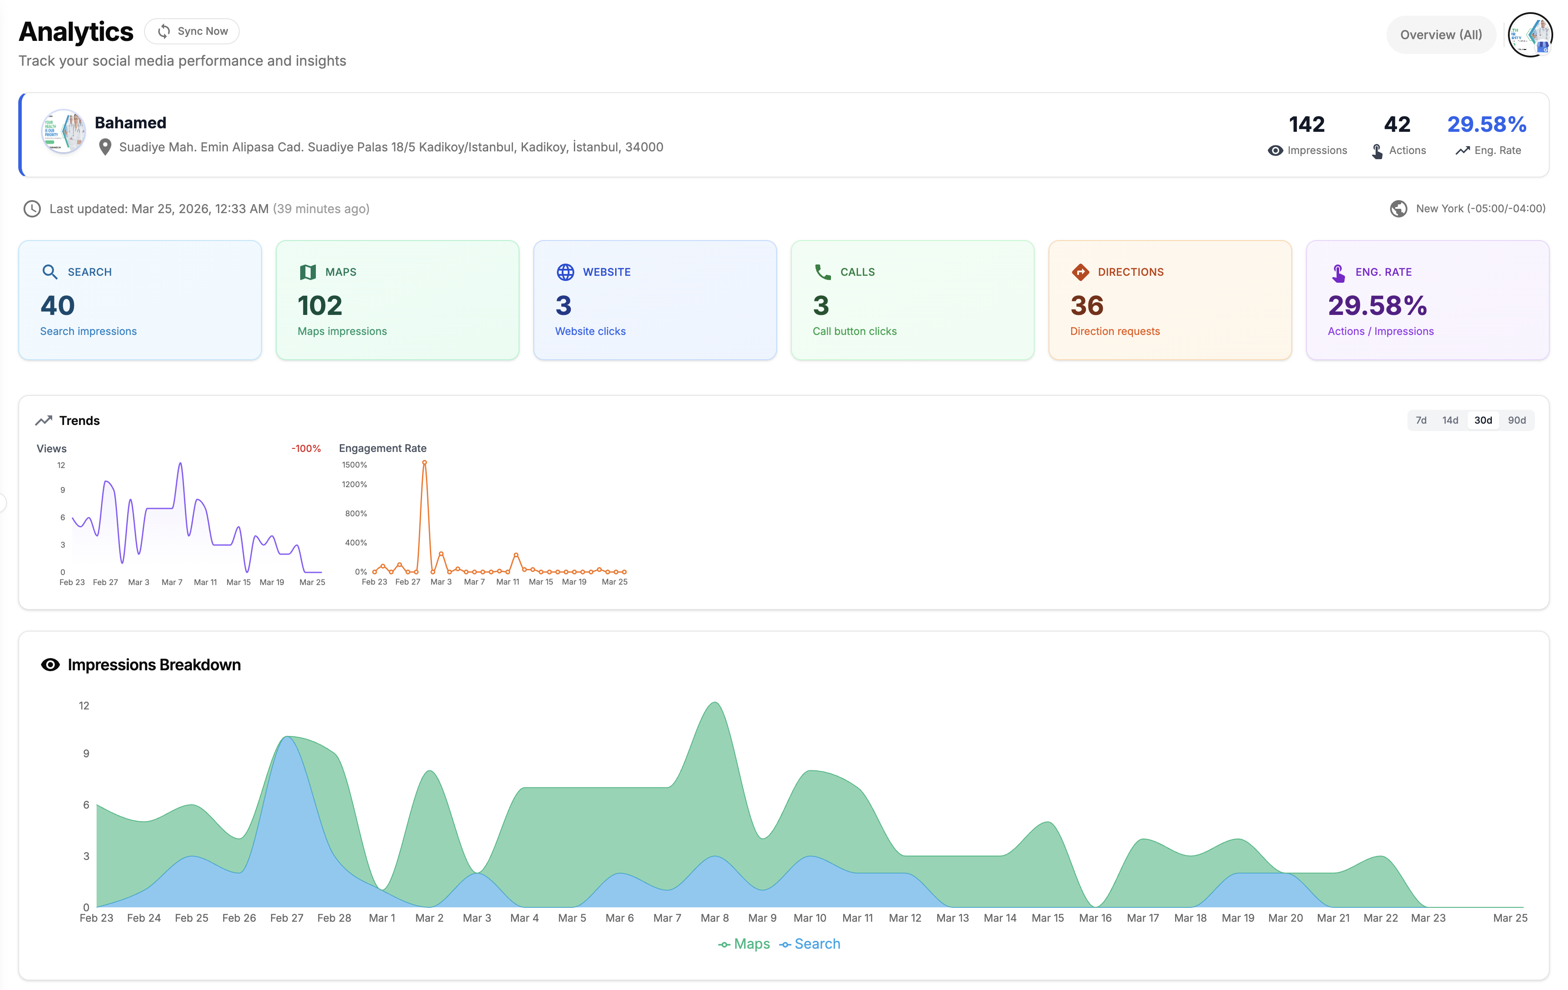This screenshot has height=990, width=1568.
Task: Click the Eng. Rate pointer icon
Action: coord(1338,273)
